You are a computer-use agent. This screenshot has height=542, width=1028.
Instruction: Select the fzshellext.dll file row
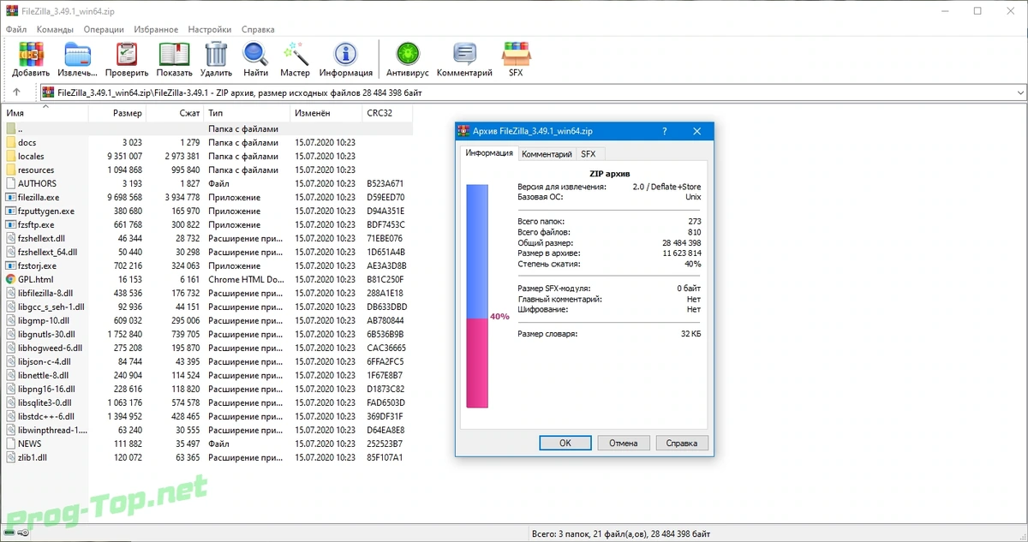[x=206, y=238]
